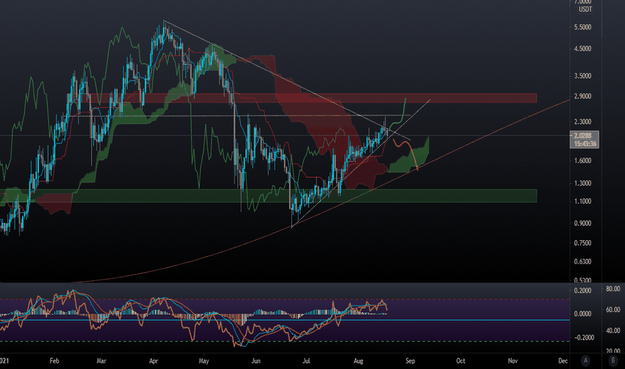Click the current price label 2.02

pyautogui.click(x=584, y=136)
